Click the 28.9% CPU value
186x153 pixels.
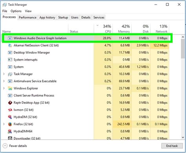pos(107,38)
